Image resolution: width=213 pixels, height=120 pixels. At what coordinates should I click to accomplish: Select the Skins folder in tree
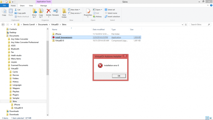(15, 101)
